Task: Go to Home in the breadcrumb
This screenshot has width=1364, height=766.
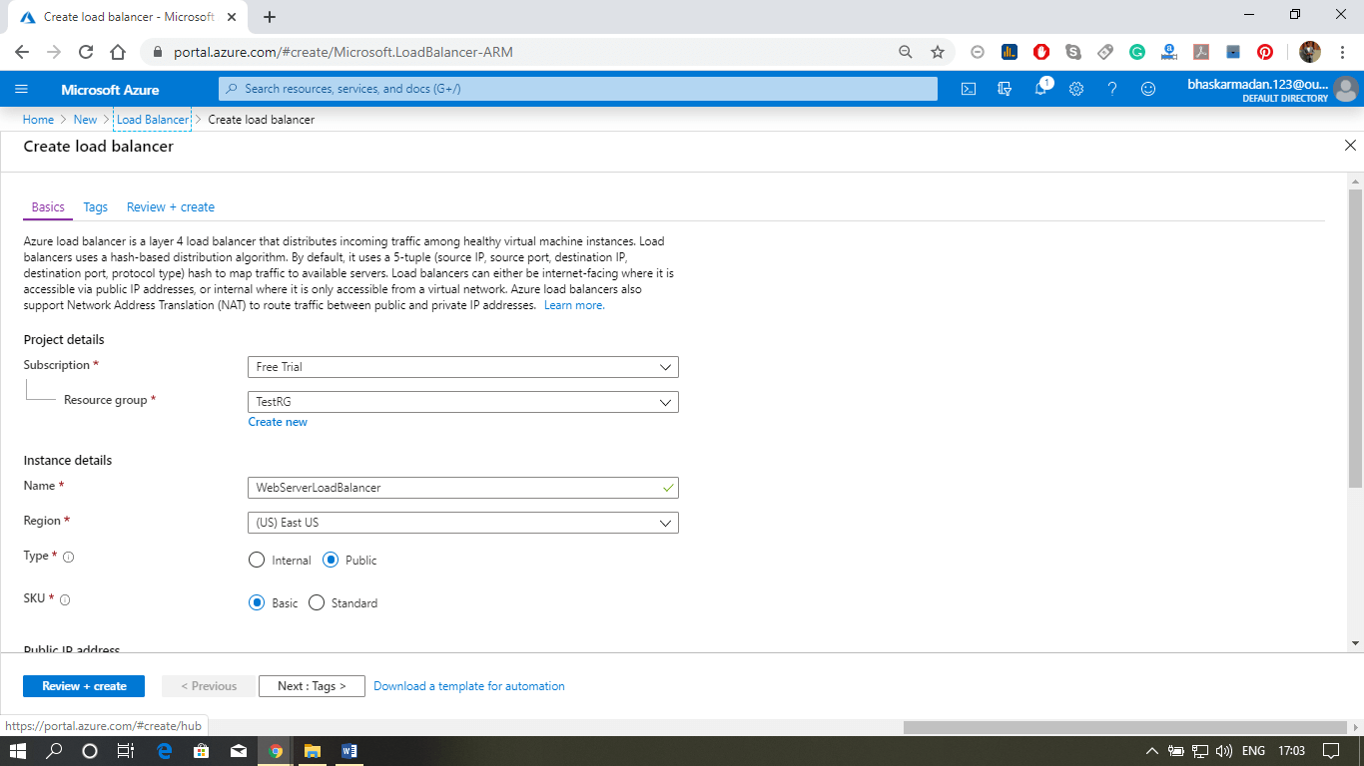Action: point(38,120)
